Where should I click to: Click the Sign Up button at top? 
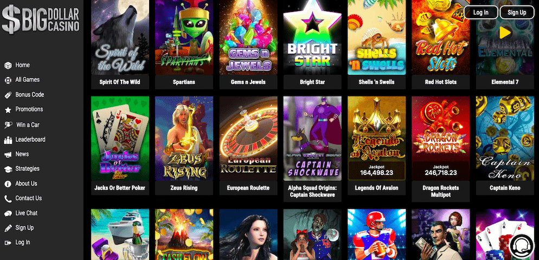tap(517, 12)
